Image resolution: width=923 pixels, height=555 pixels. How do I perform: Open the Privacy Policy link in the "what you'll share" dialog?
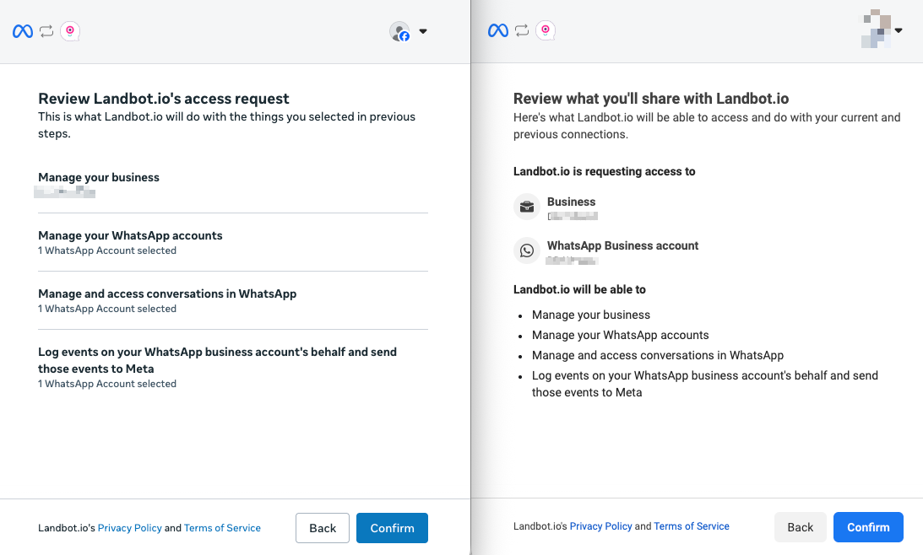600,526
